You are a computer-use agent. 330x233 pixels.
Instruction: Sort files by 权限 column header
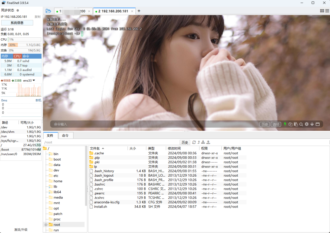210,148
